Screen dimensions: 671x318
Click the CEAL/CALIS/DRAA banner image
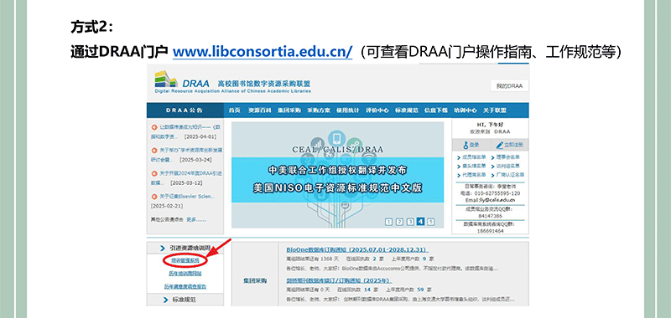(338, 175)
